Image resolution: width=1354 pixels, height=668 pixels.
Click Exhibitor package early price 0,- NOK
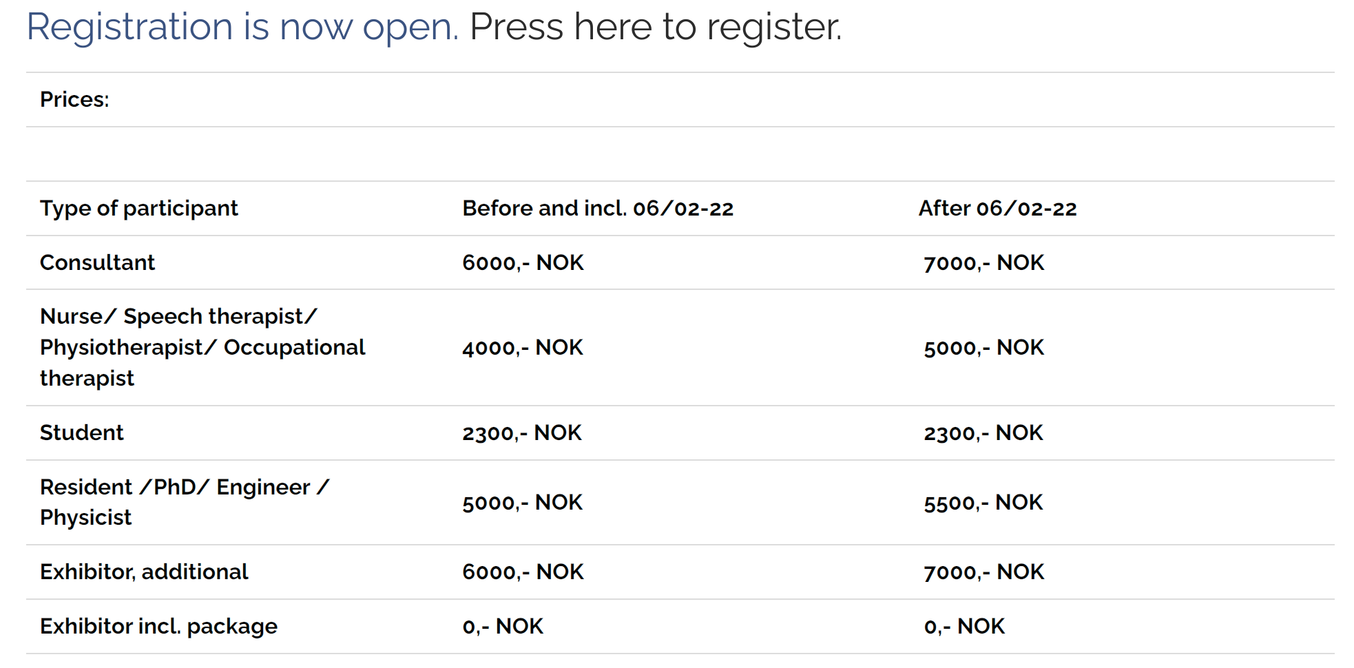pyautogui.click(x=502, y=626)
